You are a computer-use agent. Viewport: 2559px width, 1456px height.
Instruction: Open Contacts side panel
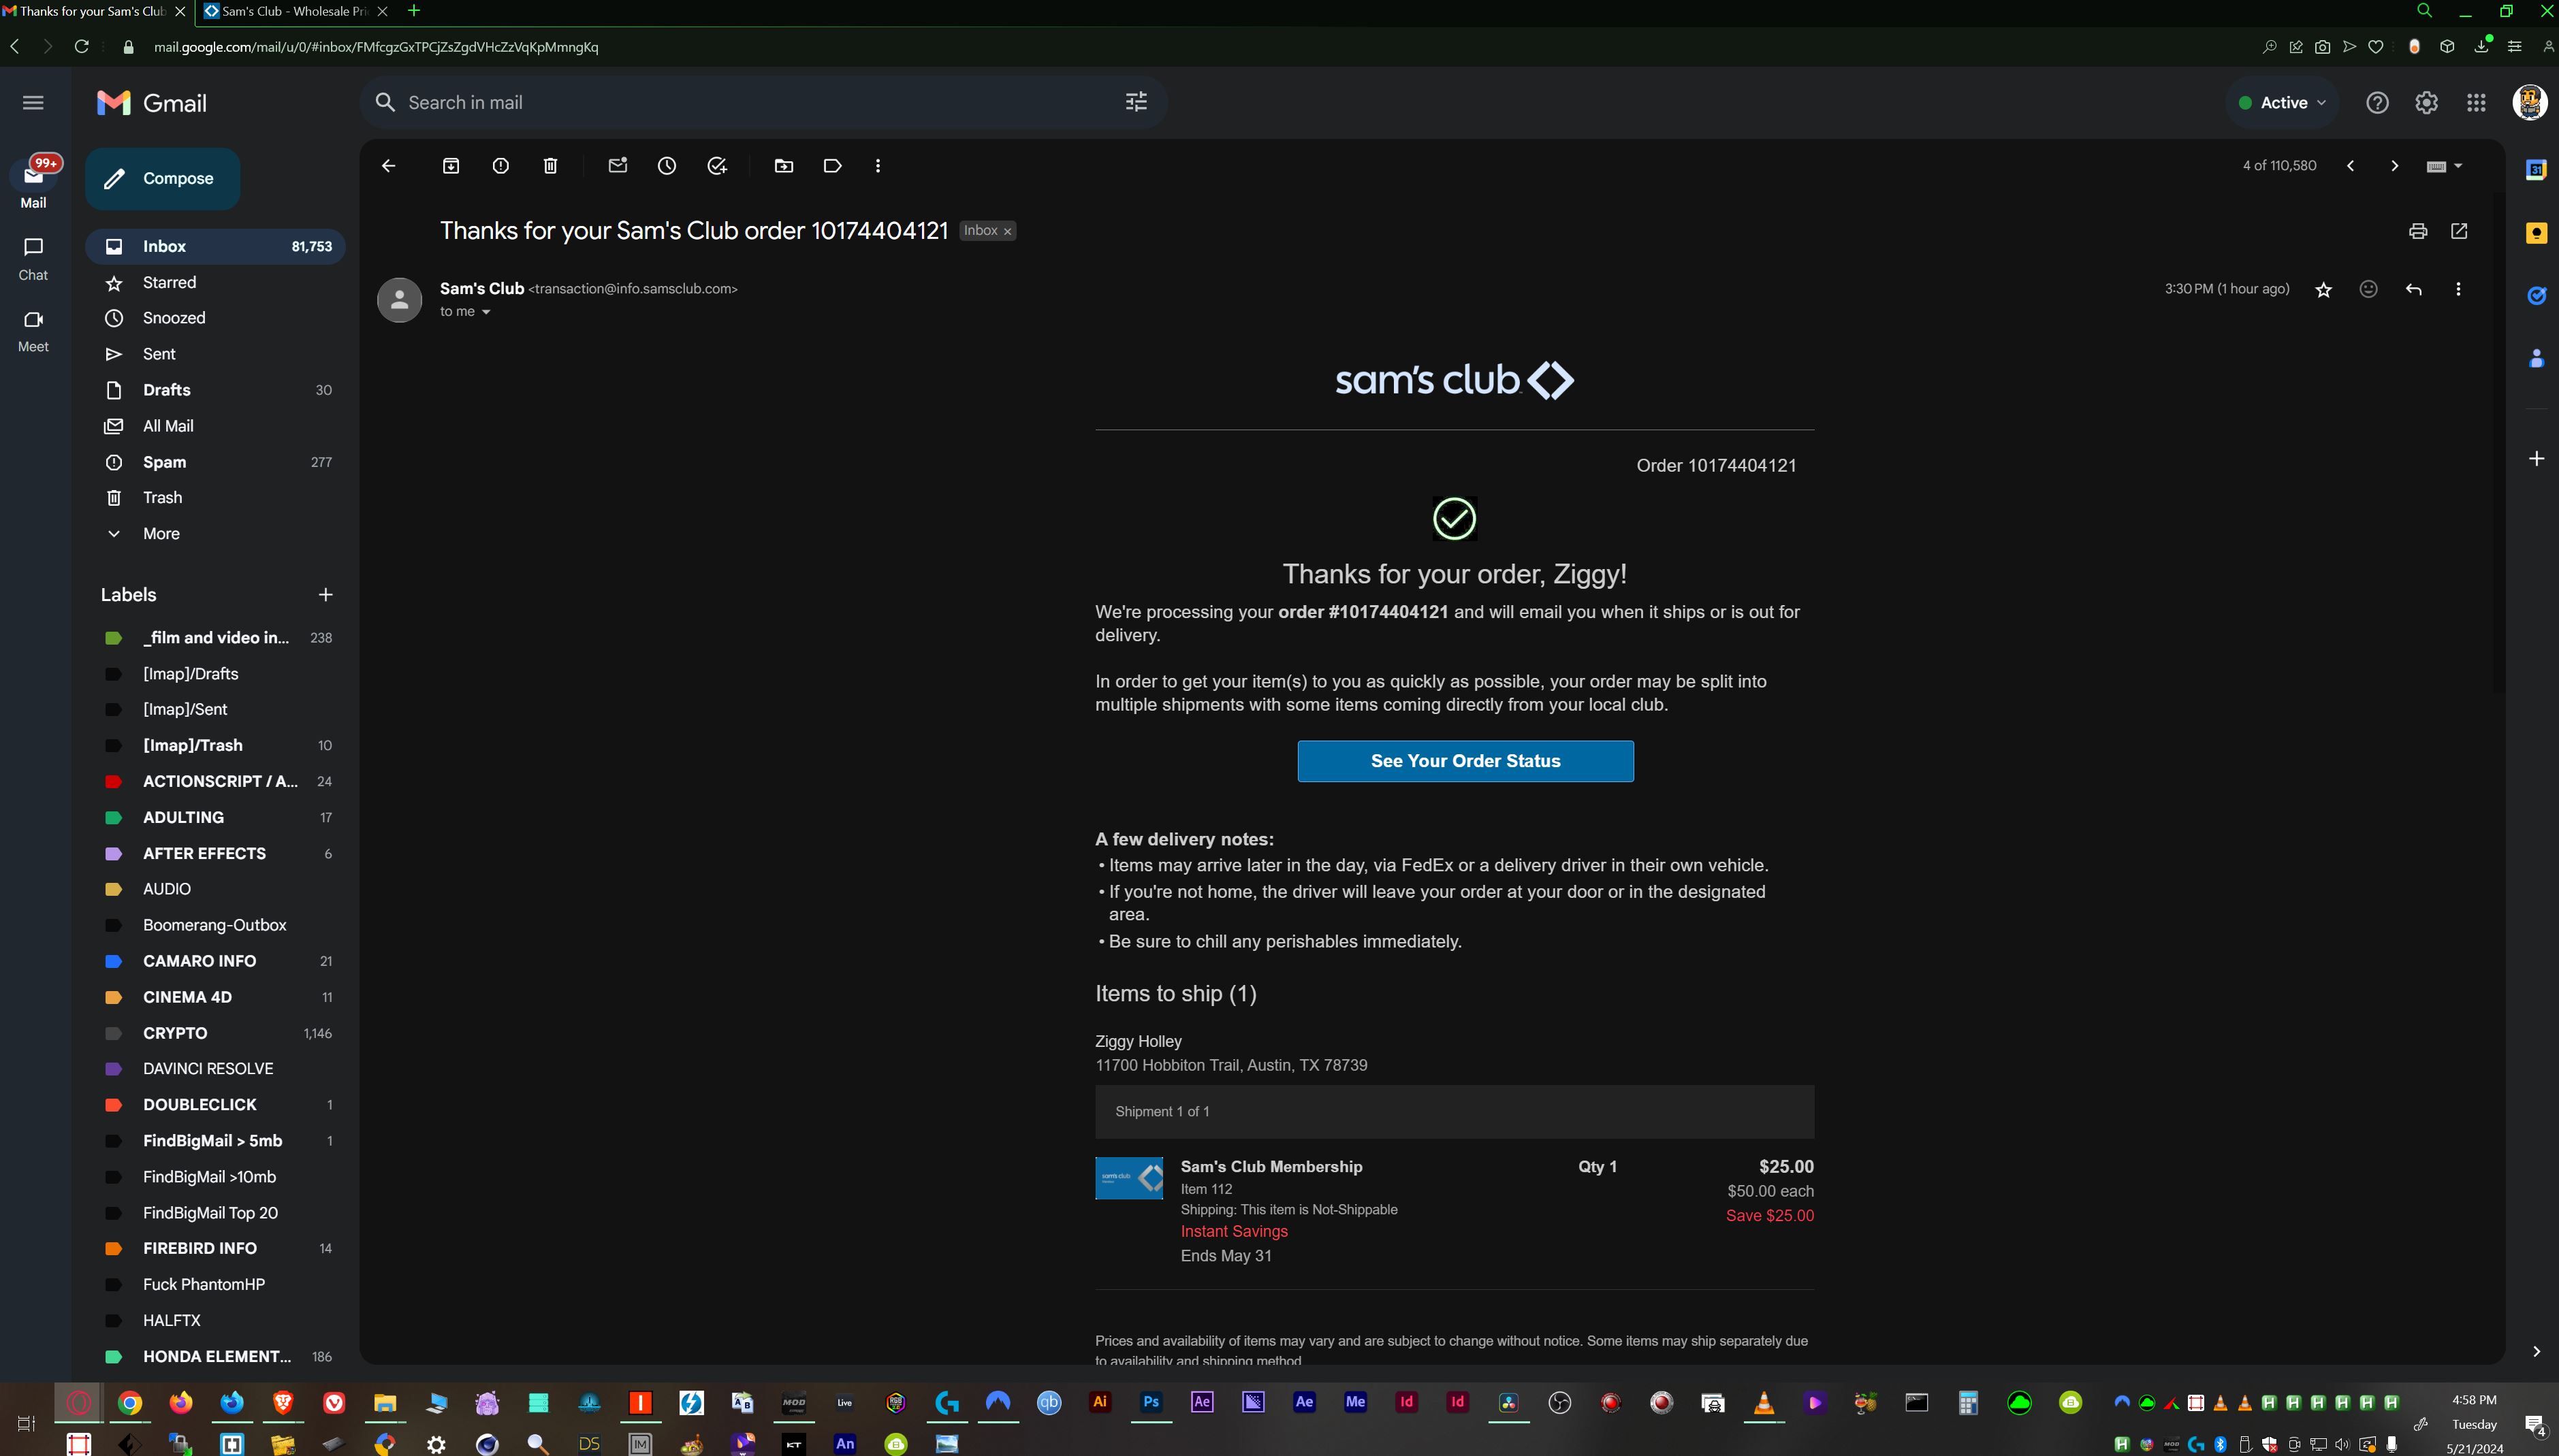[x=2536, y=358]
